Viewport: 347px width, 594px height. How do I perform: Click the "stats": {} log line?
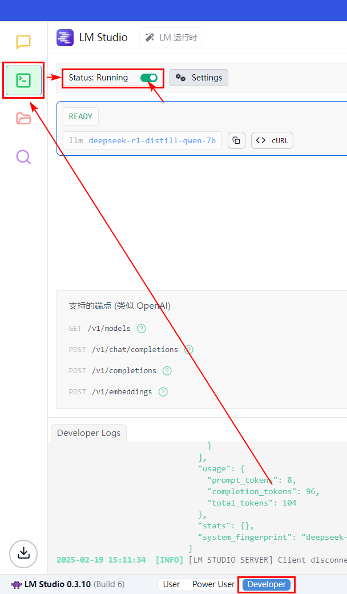click(x=226, y=526)
